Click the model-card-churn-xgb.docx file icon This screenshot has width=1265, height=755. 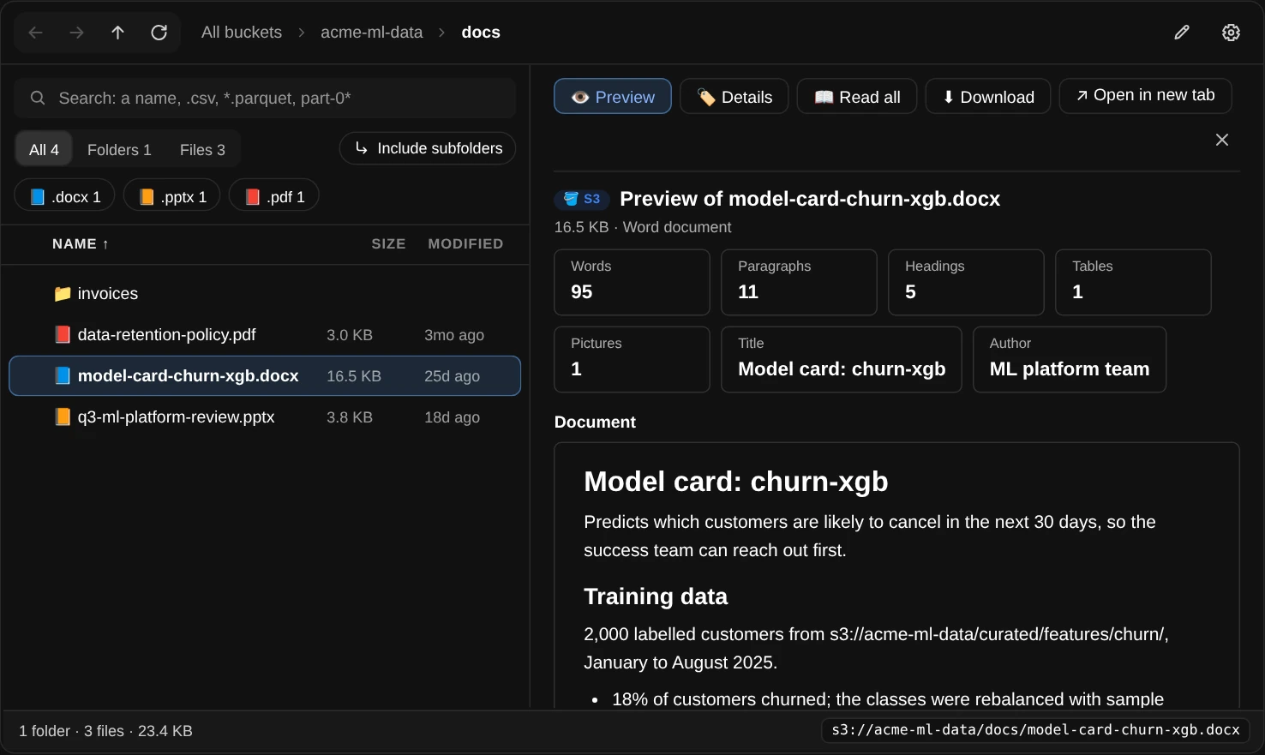coord(63,376)
